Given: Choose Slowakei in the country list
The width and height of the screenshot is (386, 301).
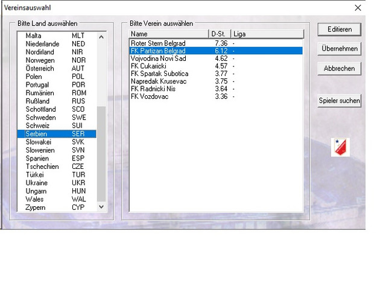Looking at the screenshot, I should point(57,142).
